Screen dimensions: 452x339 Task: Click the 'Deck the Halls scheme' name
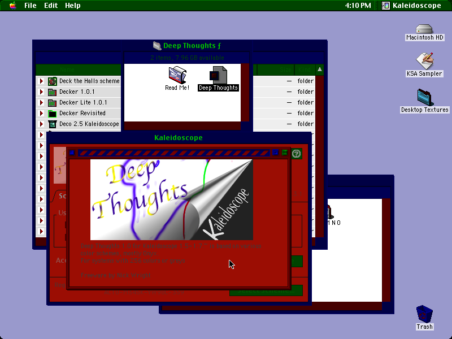[x=89, y=81]
